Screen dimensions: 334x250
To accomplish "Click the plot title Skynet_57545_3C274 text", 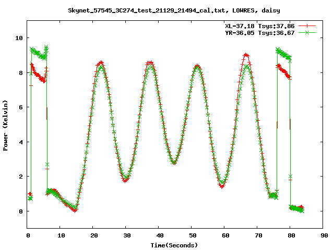I will pos(174,10).
